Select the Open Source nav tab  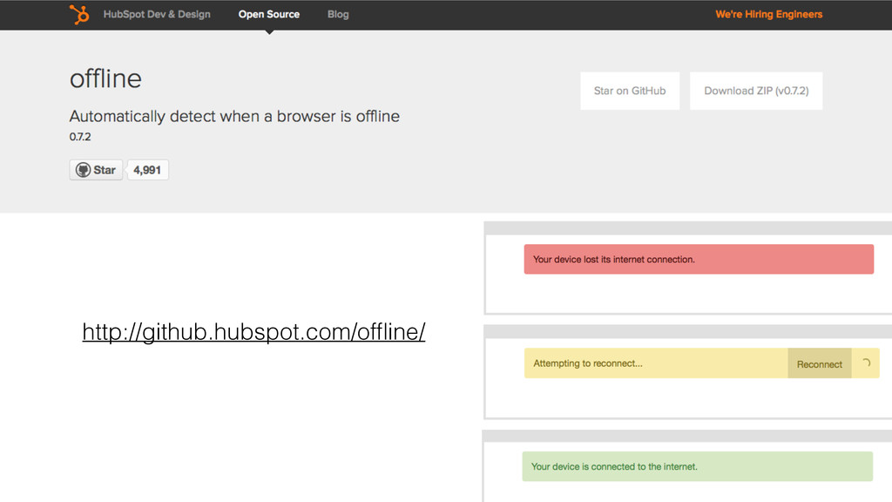tap(268, 14)
